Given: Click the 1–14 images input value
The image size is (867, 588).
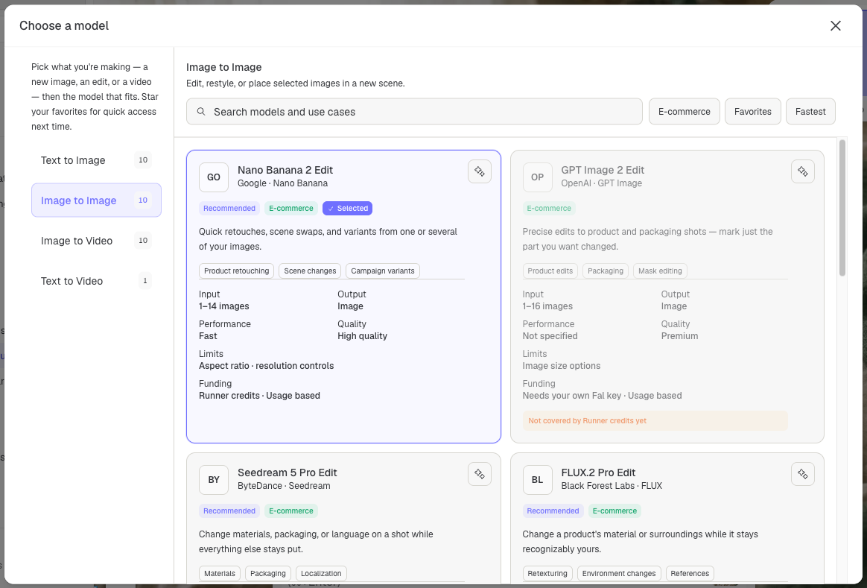Looking at the screenshot, I should [x=224, y=306].
